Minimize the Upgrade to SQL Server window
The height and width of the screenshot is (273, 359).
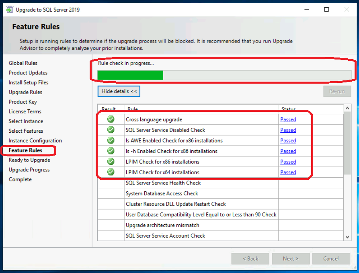tap(307, 10)
